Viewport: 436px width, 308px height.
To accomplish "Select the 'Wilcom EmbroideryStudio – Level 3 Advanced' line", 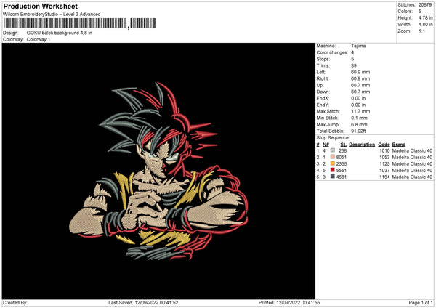I will coord(52,15).
